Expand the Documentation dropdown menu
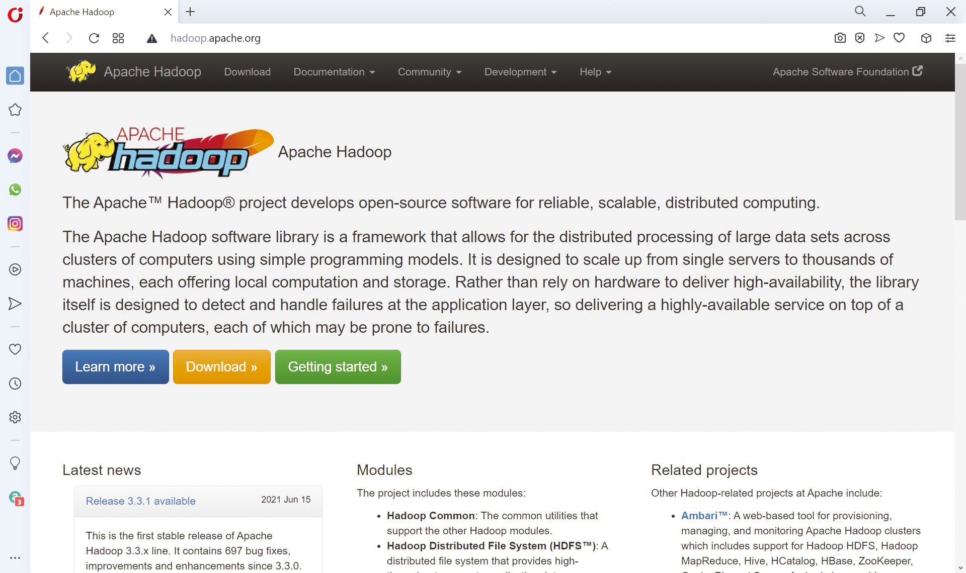 click(335, 72)
